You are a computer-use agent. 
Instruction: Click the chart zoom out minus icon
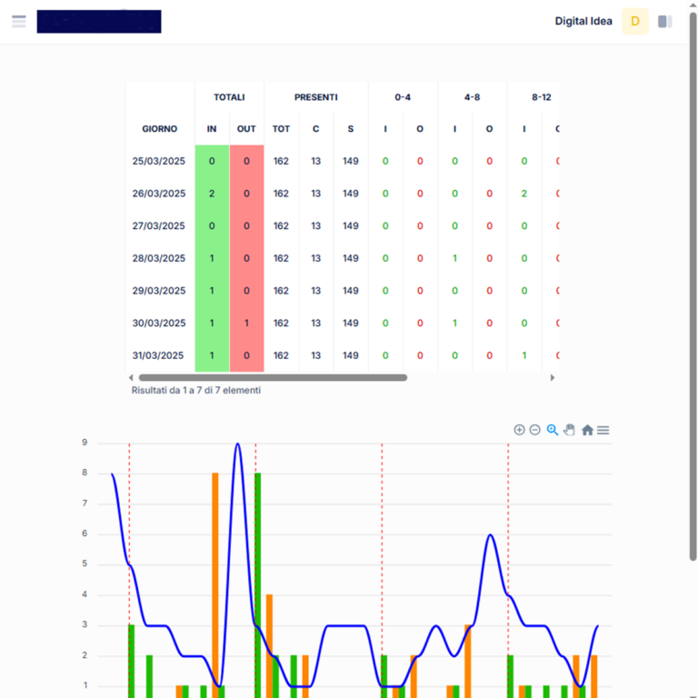[x=535, y=430]
